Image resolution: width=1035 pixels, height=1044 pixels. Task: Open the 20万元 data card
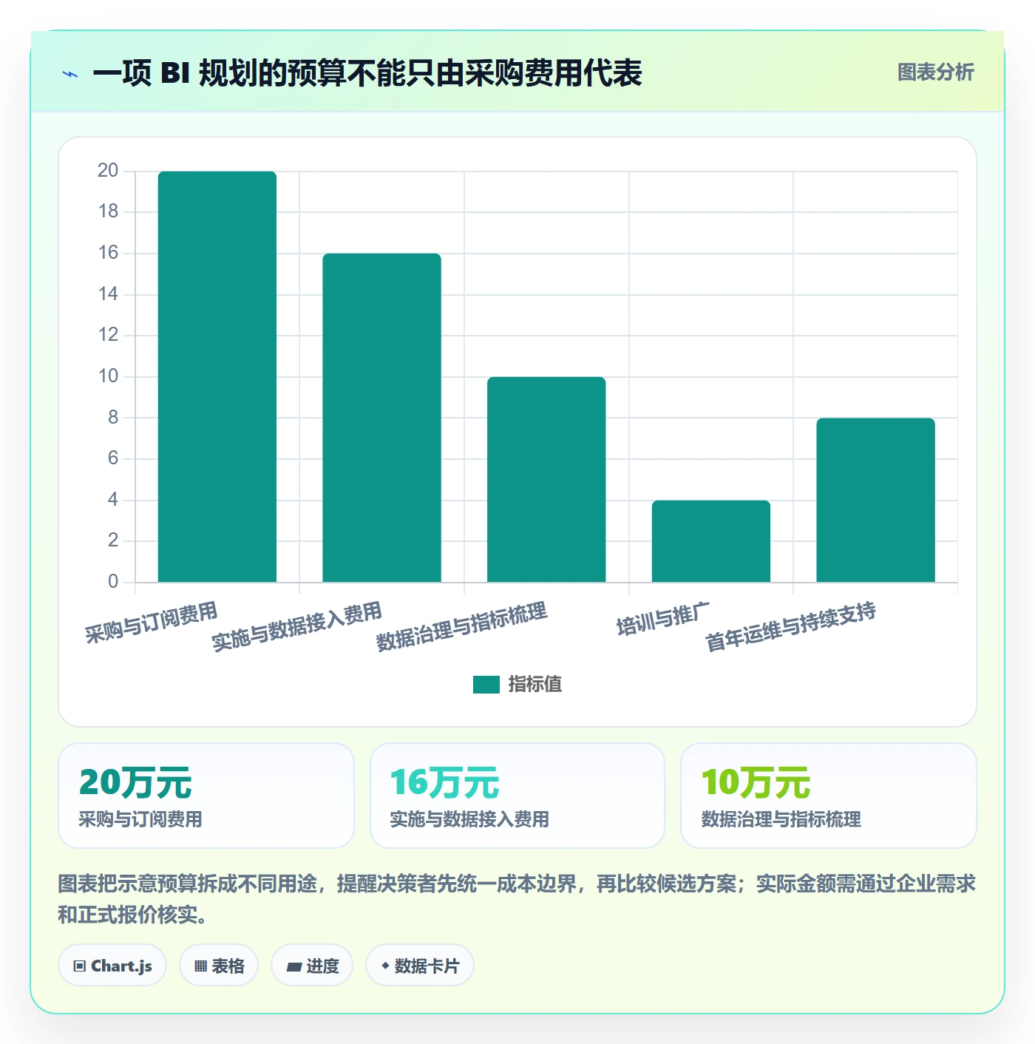(x=206, y=796)
